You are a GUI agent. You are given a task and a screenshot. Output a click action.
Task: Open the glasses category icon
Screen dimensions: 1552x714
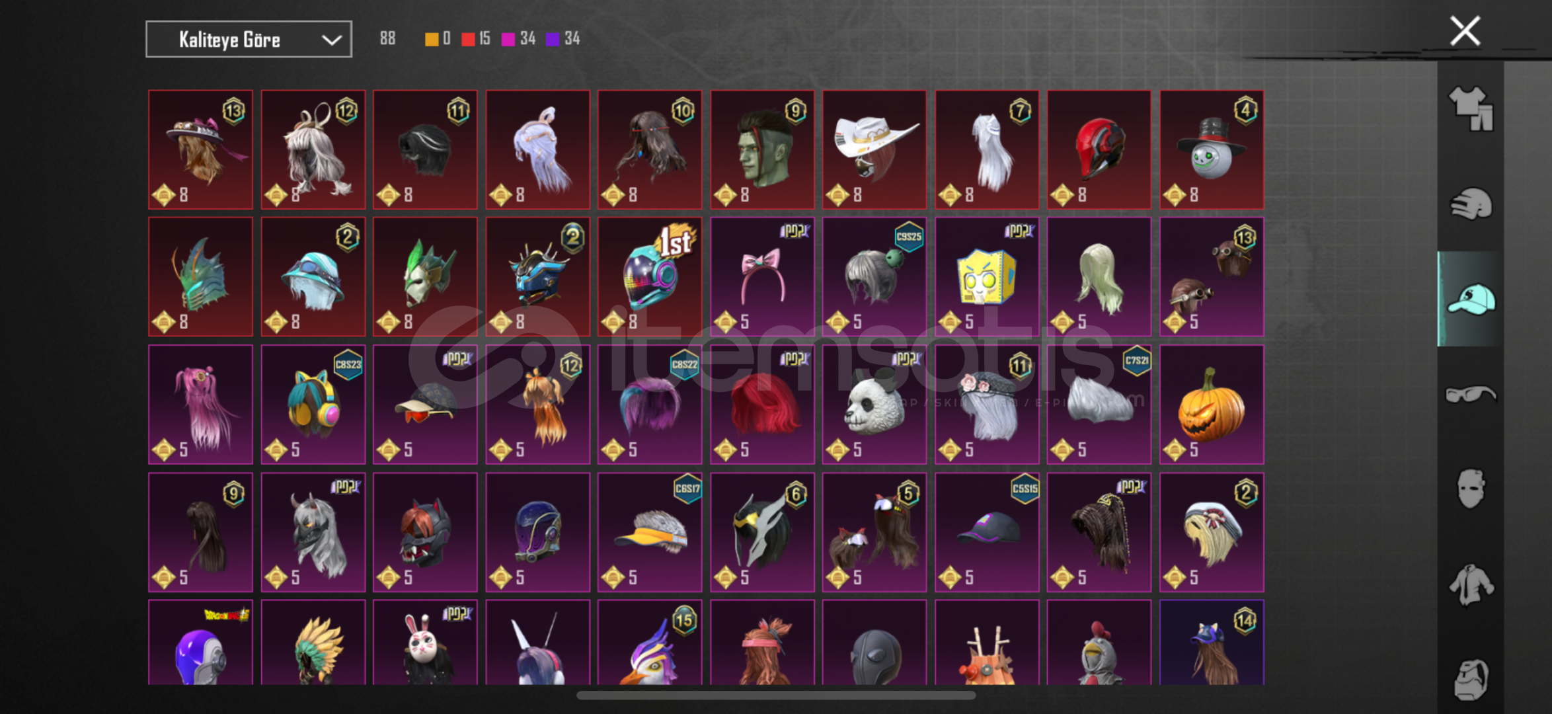coord(1471,395)
